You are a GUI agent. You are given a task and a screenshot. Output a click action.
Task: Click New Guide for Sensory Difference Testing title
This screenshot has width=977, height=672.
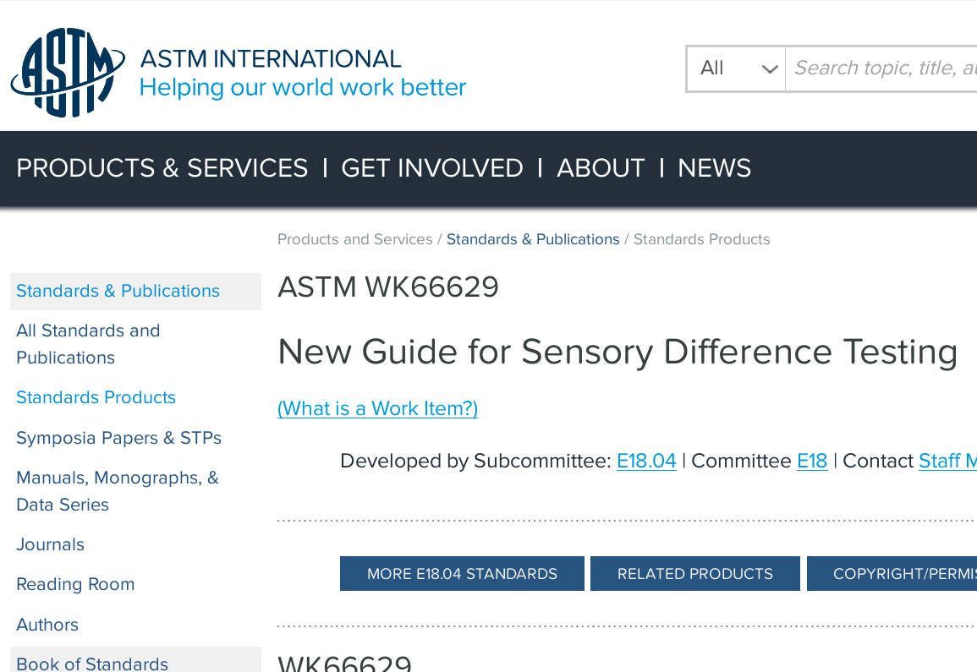pos(617,352)
